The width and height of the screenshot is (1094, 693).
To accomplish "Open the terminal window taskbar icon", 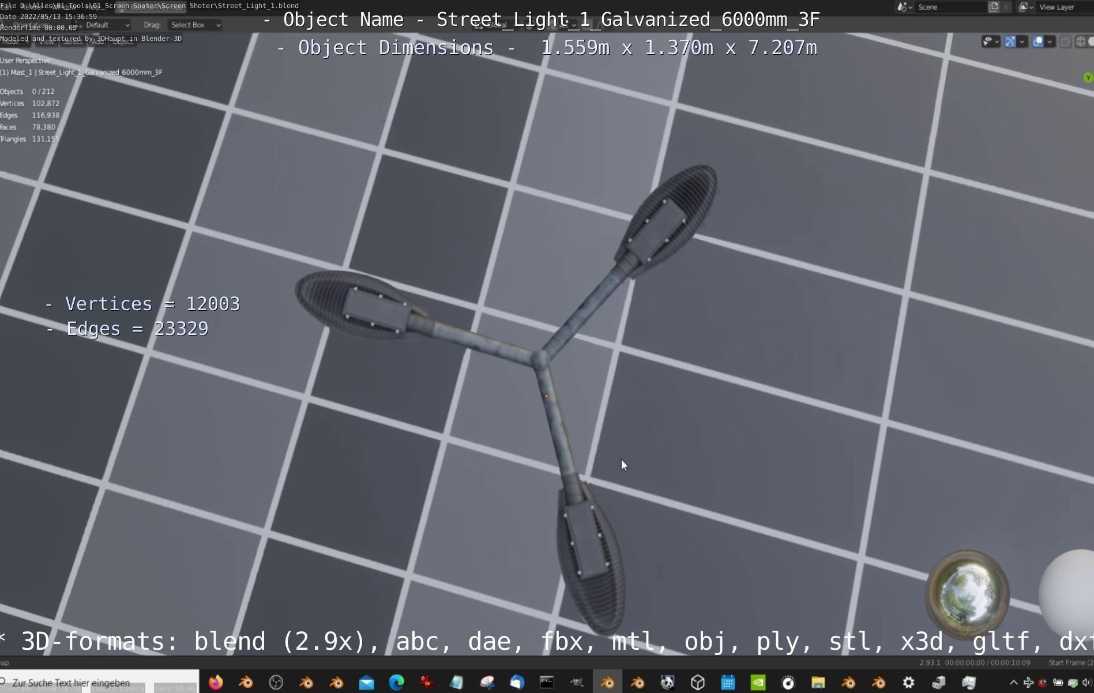I will (x=547, y=683).
